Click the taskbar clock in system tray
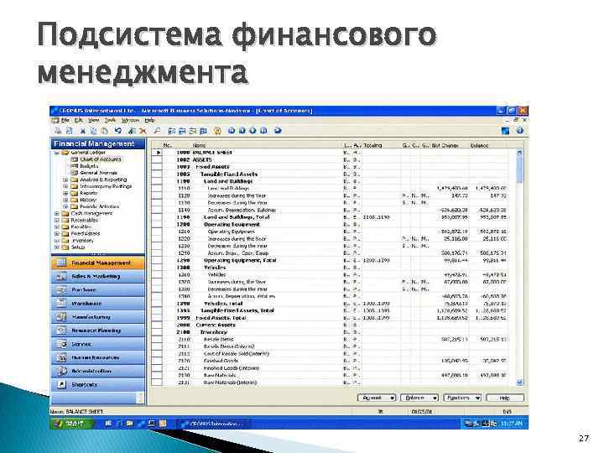 point(512,424)
